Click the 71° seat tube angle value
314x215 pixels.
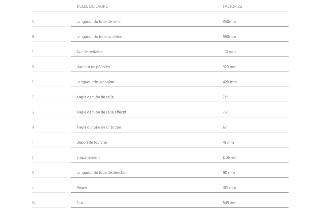click(x=225, y=97)
